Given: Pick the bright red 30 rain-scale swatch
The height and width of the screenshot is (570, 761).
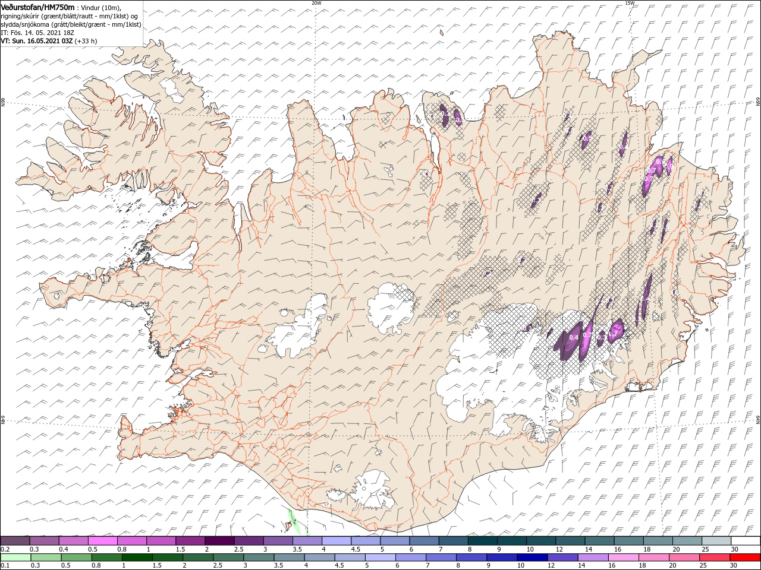Looking at the screenshot, I should click(745, 558).
